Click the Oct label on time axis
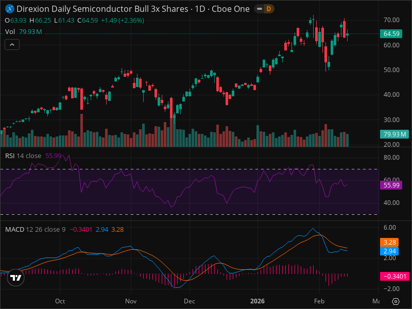 coord(60,301)
